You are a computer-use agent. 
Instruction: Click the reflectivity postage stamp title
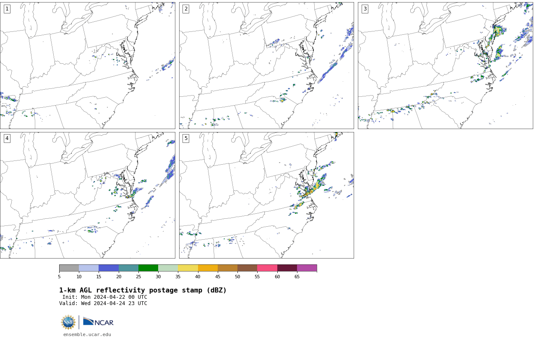[x=143, y=290]
